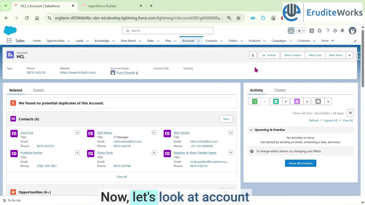The image size is (365, 205).
Task: Click the browser zoom magnifier icon
Action: pos(229,18)
